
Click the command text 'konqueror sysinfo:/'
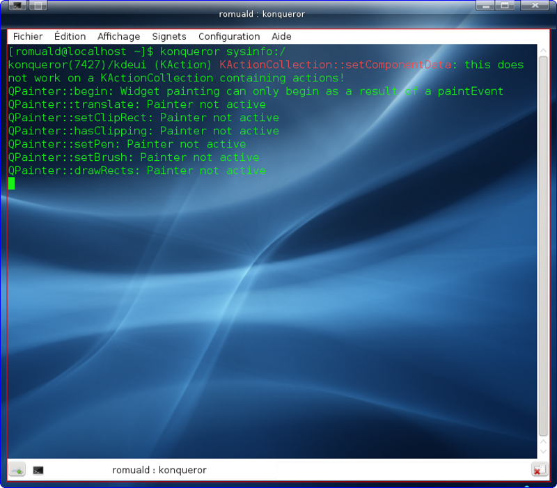pos(222,52)
